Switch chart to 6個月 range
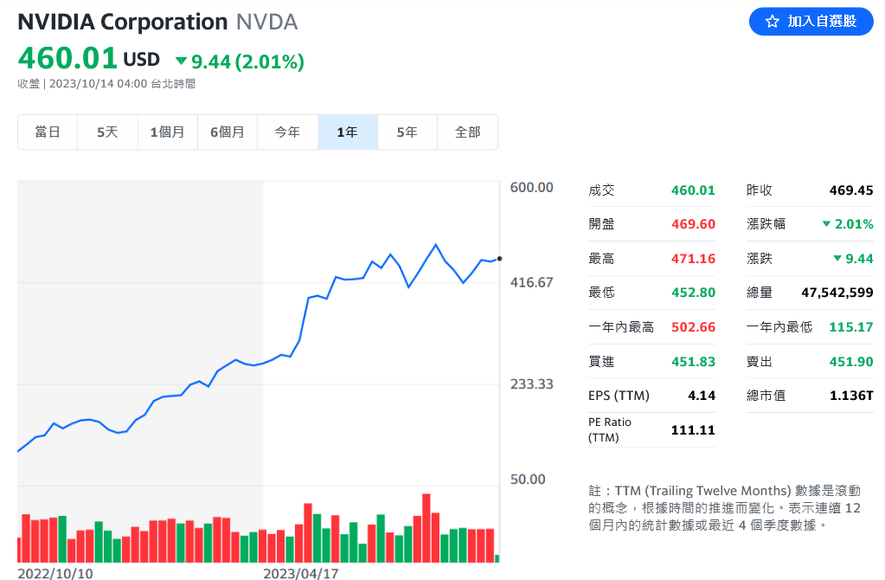Screen dimensions: 885x580 (x=228, y=132)
